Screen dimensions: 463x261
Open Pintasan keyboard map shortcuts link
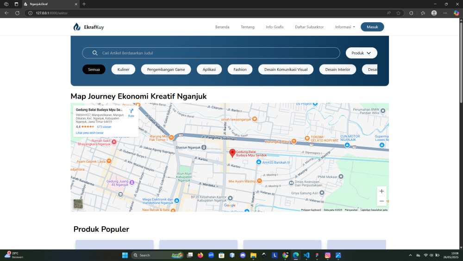311,210
